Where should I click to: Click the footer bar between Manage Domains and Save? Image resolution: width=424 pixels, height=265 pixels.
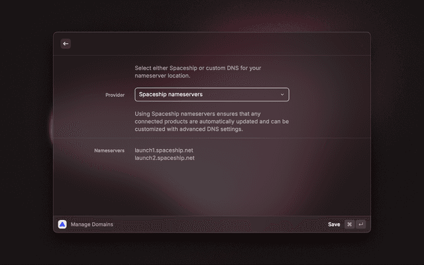click(x=219, y=225)
